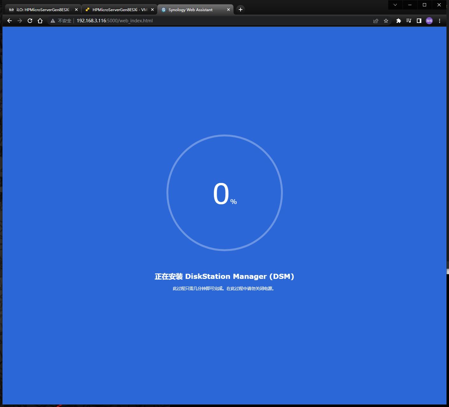Toggle the browser side panel
This screenshot has width=449, height=407.
point(419,21)
